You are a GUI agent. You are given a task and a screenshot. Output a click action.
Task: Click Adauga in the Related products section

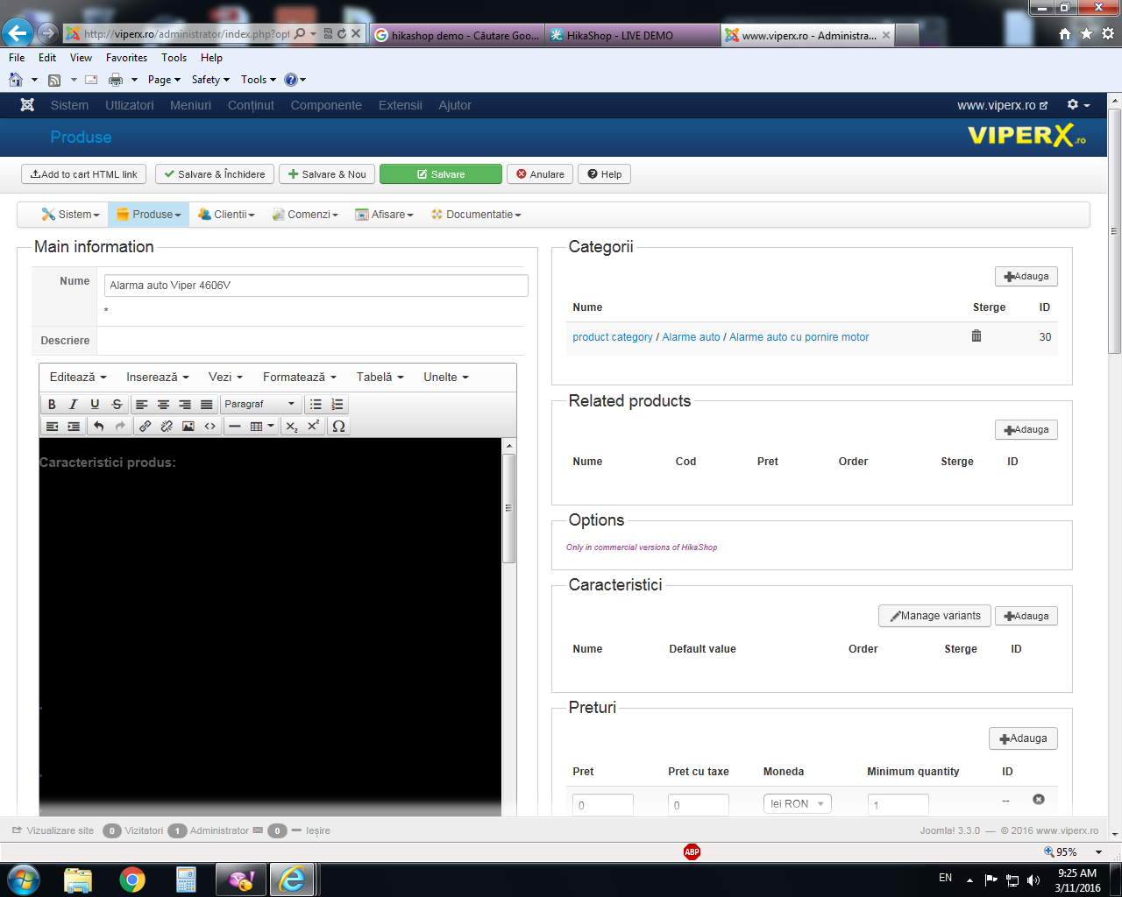tap(1026, 430)
